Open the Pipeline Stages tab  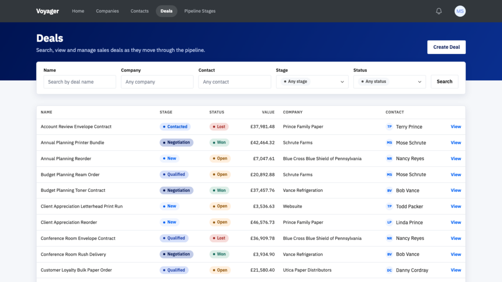(x=200, y=11)
